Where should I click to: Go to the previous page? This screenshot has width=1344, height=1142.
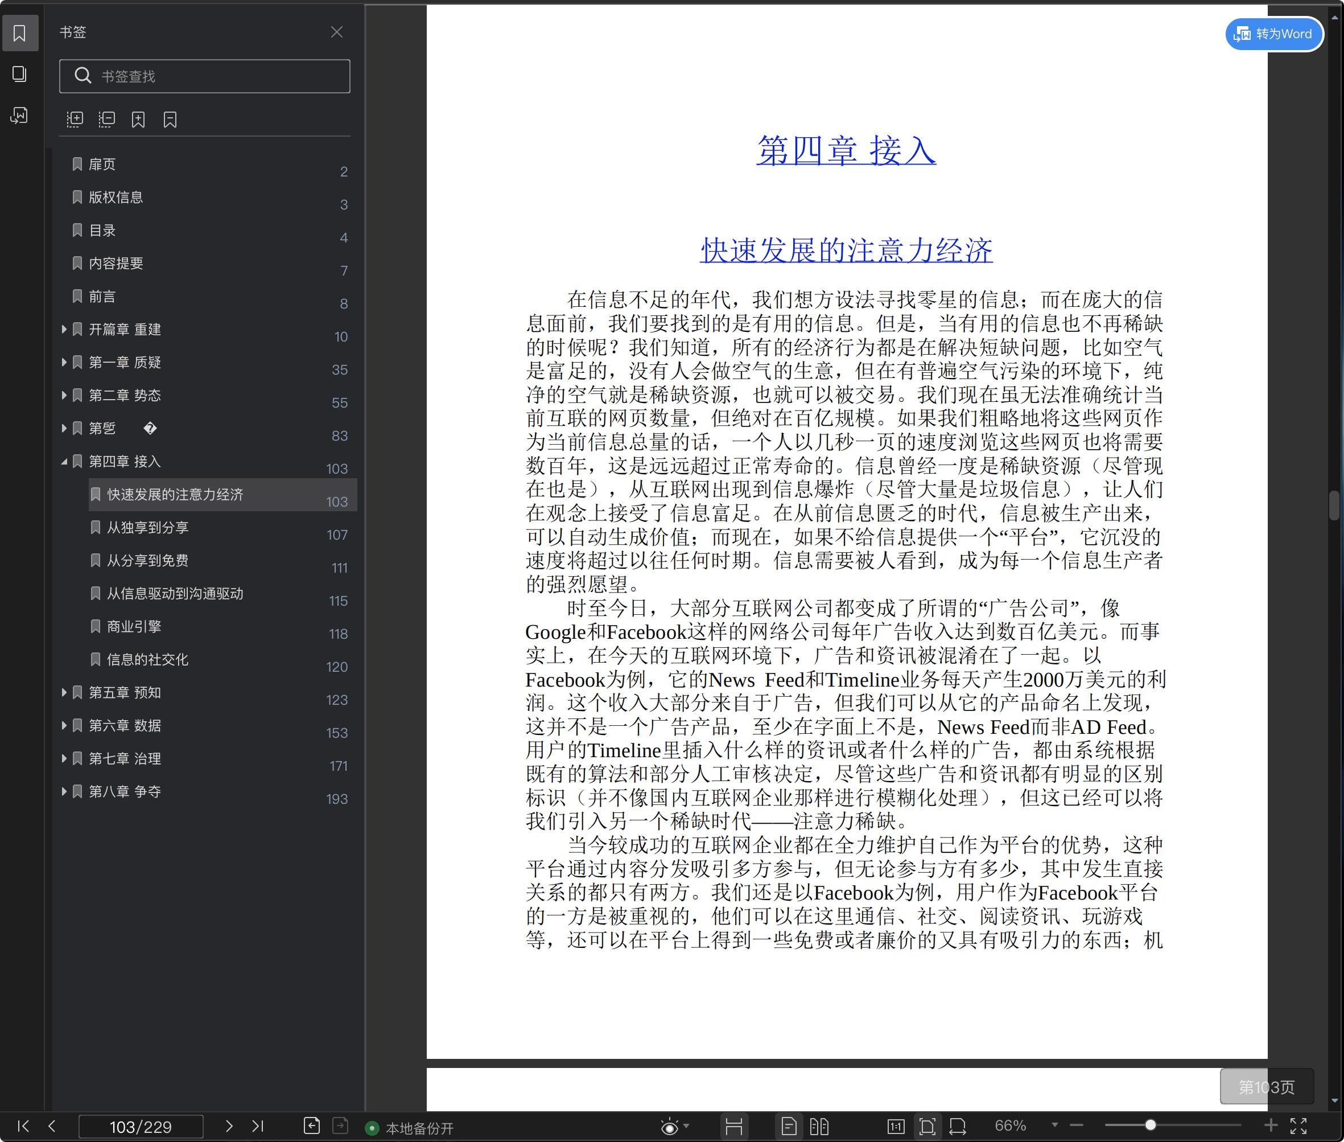[x=52, y=1126]
